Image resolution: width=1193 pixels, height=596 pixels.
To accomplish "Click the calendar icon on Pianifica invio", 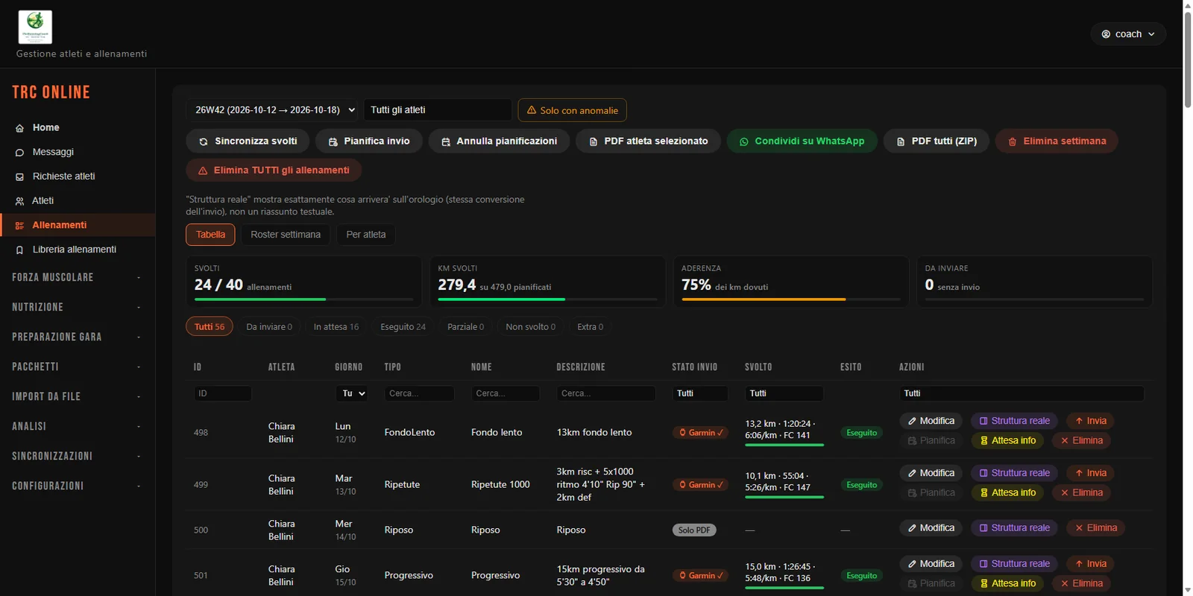I will point(333,142).
